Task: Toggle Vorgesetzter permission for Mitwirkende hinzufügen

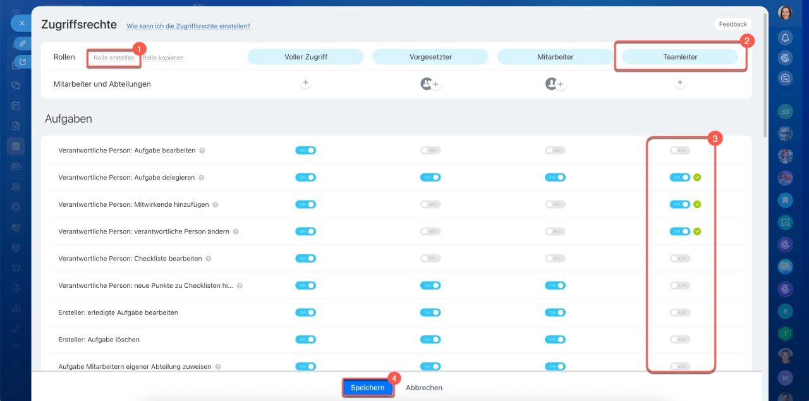Action: pos(430,205)
